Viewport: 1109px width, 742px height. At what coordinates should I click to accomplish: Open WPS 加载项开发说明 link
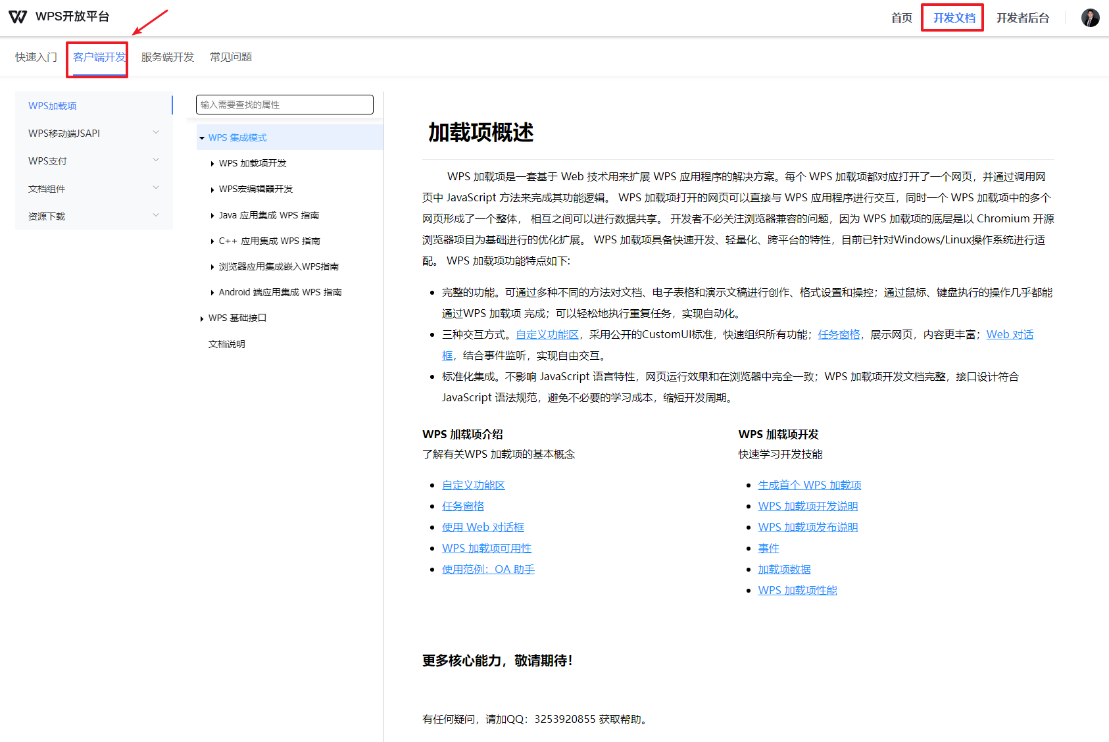pos(808,506)
